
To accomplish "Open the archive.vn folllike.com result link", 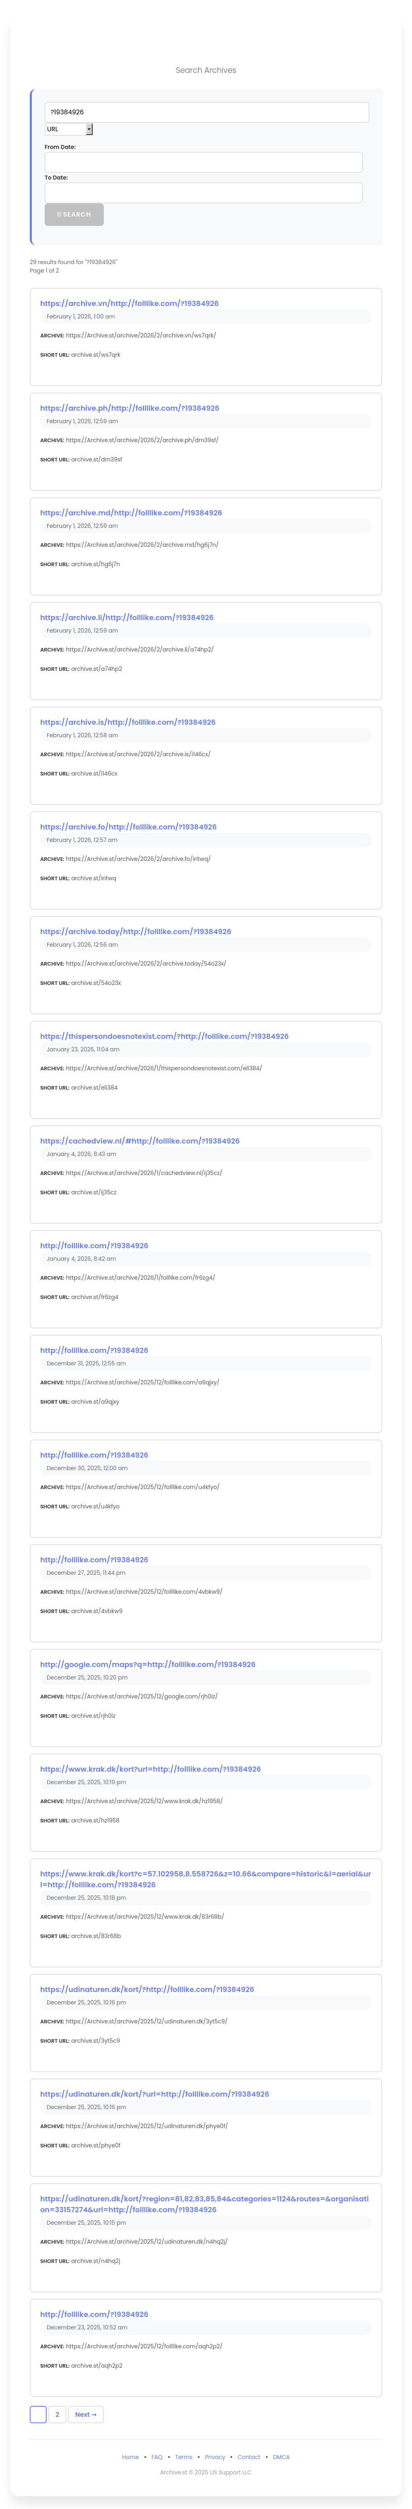I will pyautogui.click(x=130, y=303).
